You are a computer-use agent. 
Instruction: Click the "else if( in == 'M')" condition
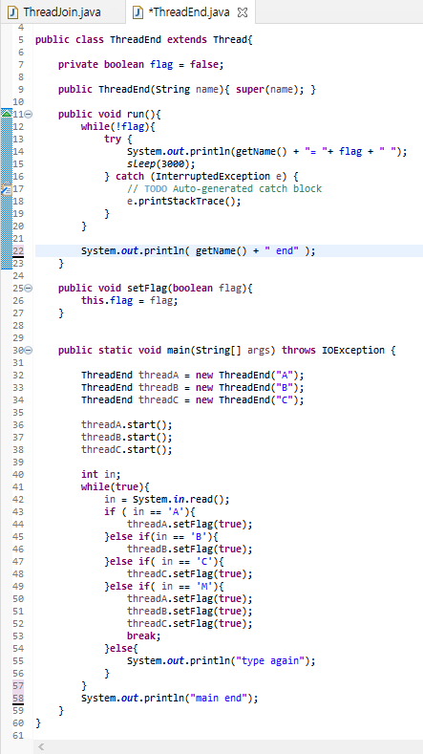point(164,587)
